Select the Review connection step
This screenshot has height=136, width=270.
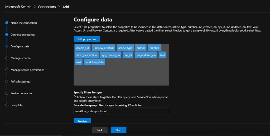pos(22,93)
